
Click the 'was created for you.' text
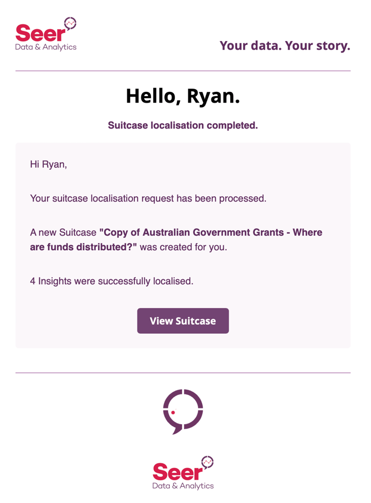click(x=183, y=247)
